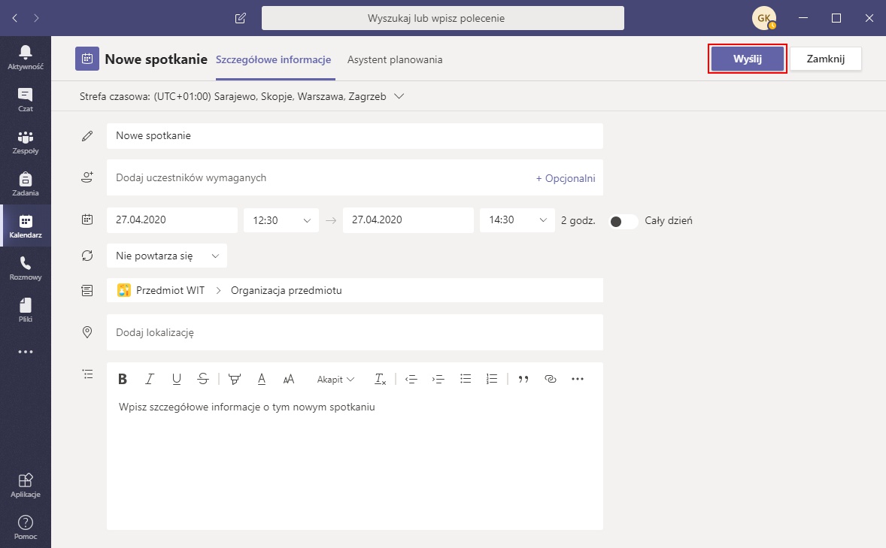The height and width of the screenshot is (548, 886).
Task: Click the end date field after the arrow
Action: (x=408, y=220)
